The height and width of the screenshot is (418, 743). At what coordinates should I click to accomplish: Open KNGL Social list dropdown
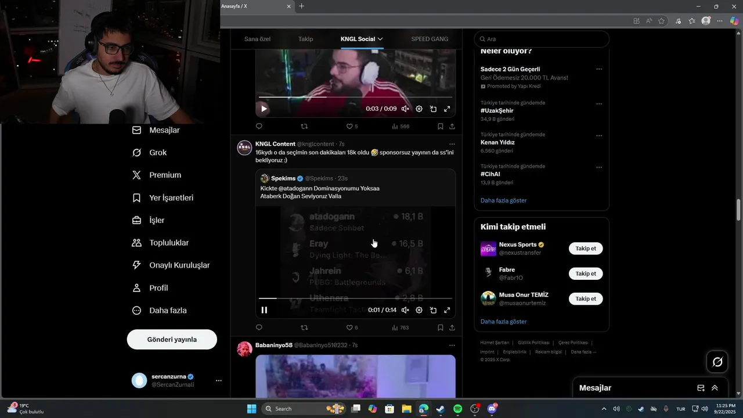coord(362,39)
